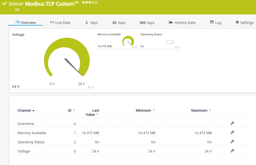Toggle the Operating Status switch
256x165 pixels.
170,42
